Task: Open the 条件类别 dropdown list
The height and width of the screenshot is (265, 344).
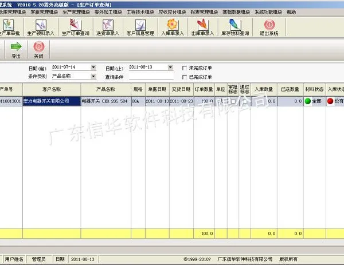Action: point(93,77)
